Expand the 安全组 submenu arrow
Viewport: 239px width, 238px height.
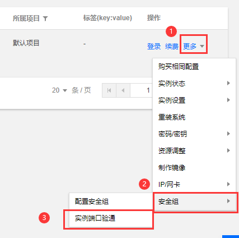click(228, 201)
